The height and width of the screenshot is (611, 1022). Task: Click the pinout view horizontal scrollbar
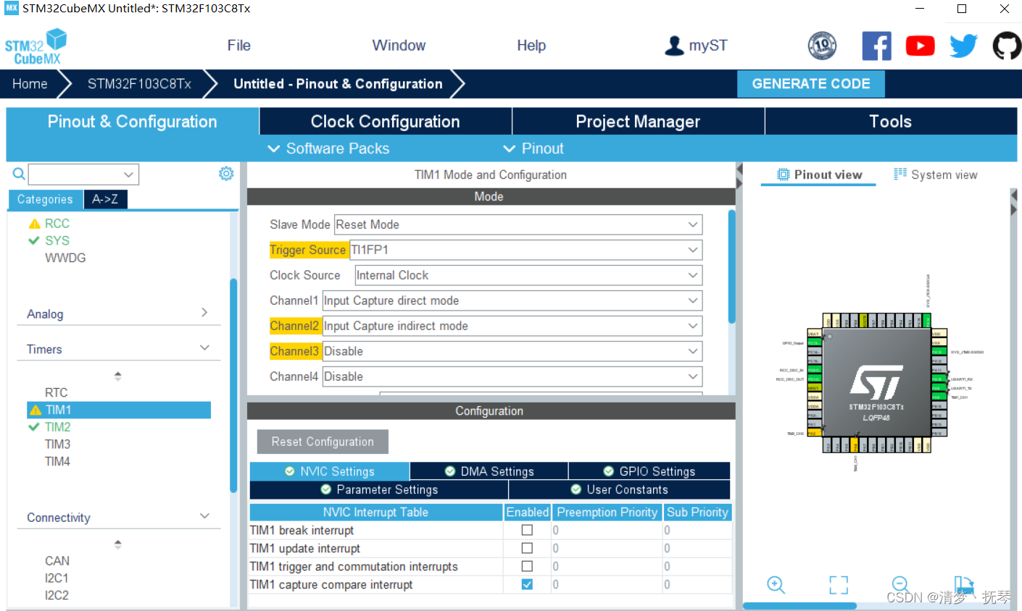point(799,606)
